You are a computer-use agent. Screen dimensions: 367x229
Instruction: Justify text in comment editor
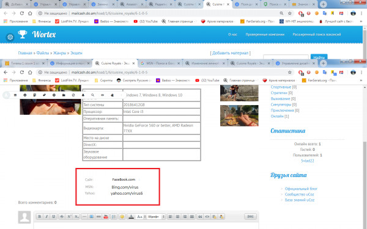(192, 217)
